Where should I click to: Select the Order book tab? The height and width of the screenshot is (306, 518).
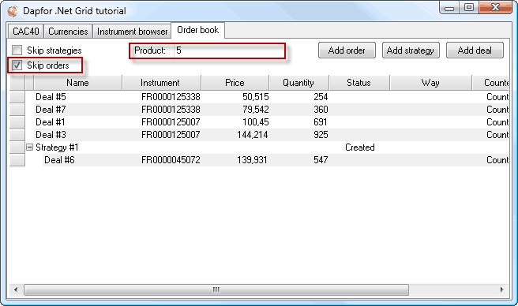(198, 31)
